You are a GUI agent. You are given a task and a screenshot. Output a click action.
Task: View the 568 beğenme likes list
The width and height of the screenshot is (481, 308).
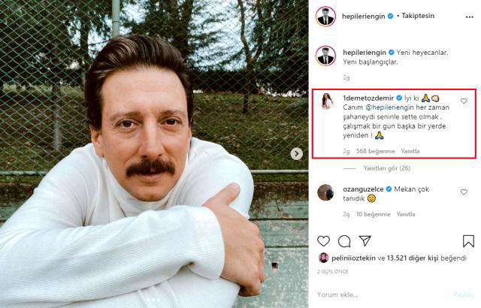pos(367,150)
